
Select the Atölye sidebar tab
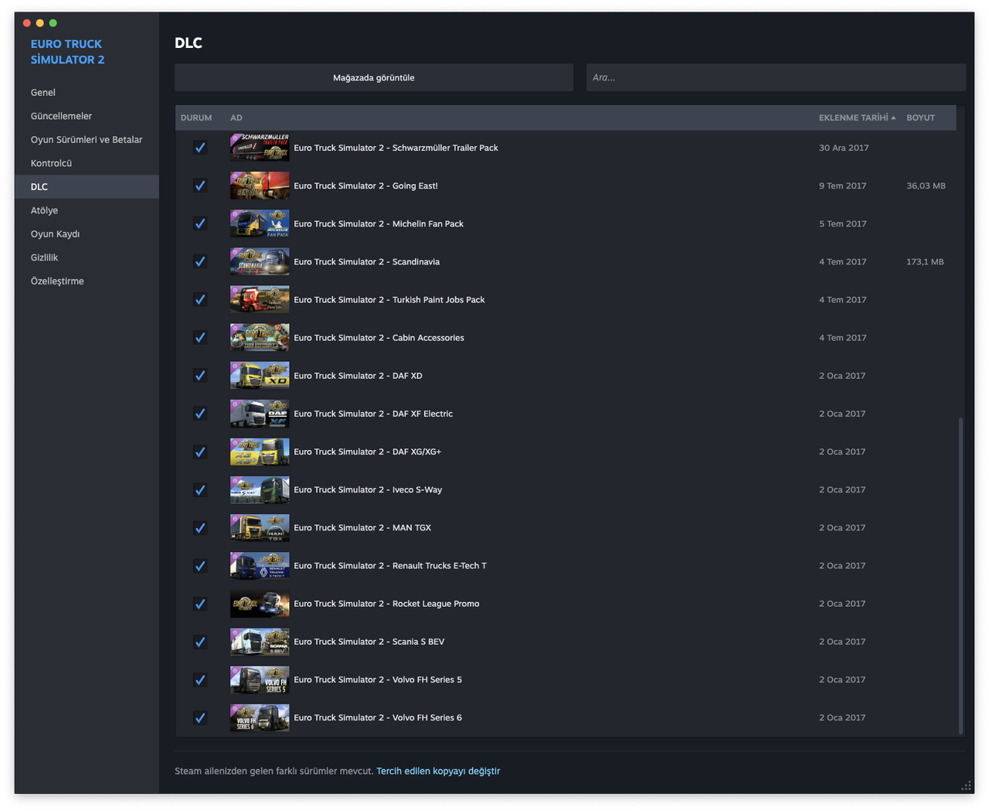87,210
